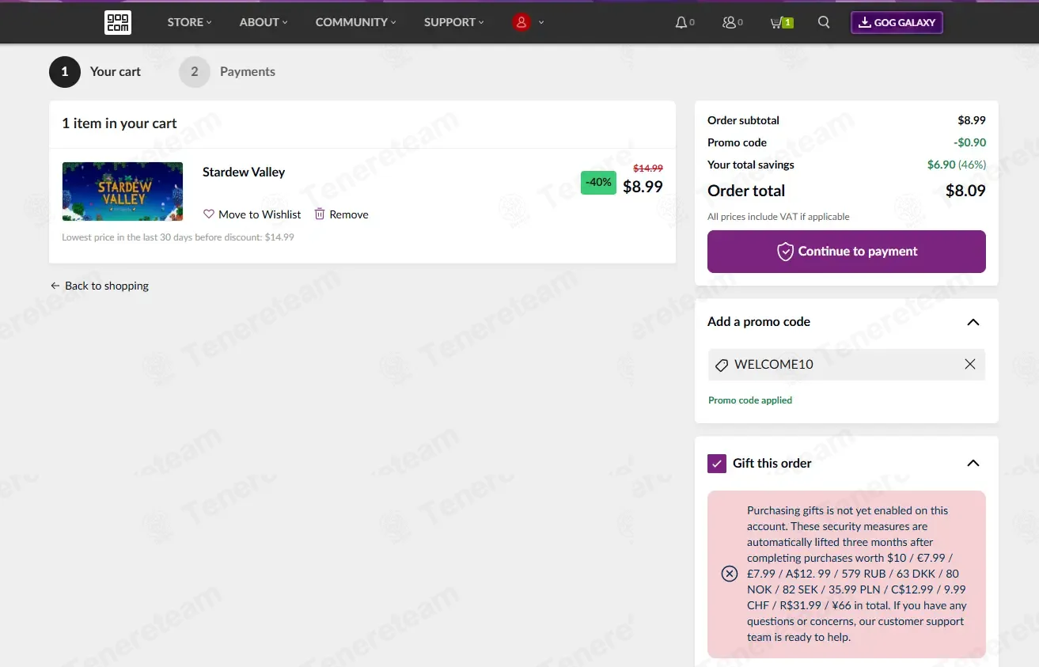The image size is (1039, 667).
Task: Click the -40% discount badge
Action: tap(598, 182)
